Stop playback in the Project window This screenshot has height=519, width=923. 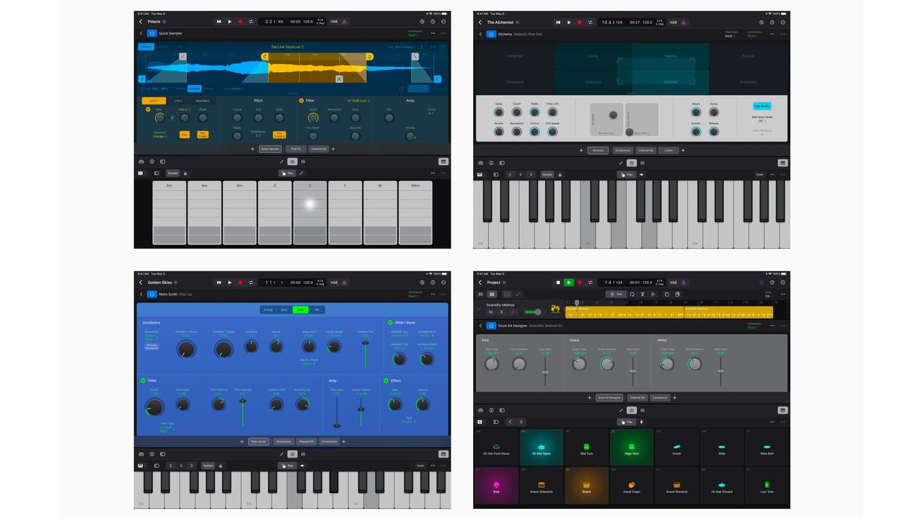tap(558, 283)
